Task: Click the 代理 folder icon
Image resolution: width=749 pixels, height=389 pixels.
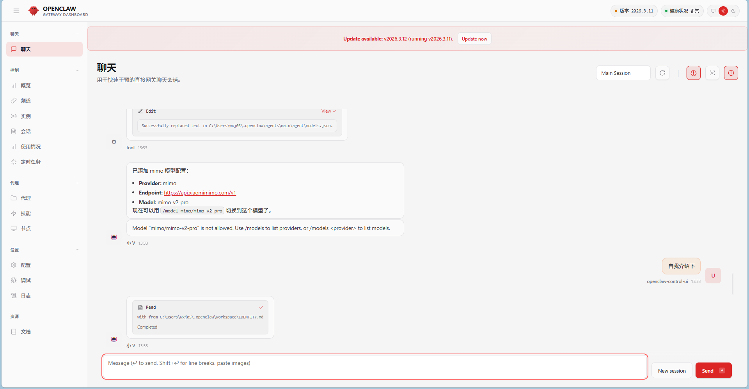Action: pyautogui.click(x=14, y=198)
